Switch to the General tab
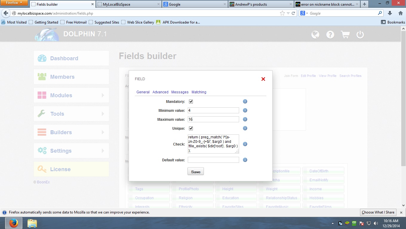This screenshot has height=229, width=406. click(x=143, y=92)
